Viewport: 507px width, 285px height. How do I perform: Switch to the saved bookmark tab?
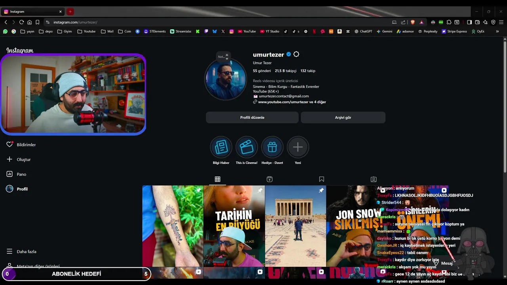click(x=322, y=179)
